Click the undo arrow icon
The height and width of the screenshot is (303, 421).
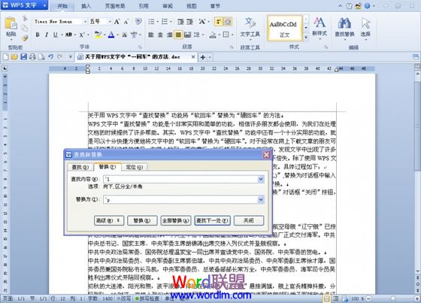click(x=51, y=56)
